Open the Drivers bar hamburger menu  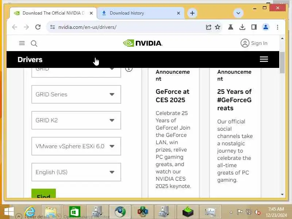coord(264,59)
